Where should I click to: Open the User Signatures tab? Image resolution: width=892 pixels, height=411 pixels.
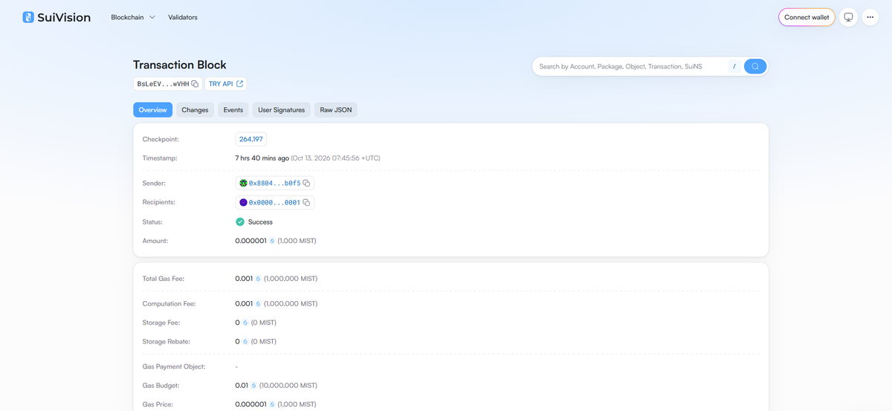(x=281, y=110)
